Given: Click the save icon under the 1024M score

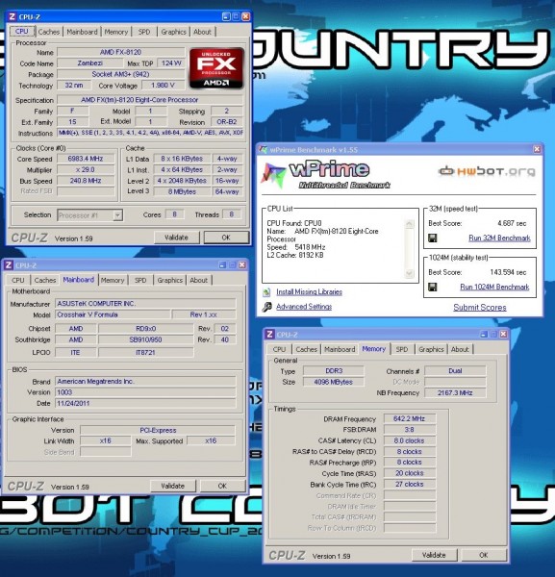Looking at the screenshot, I should [433, 287].
